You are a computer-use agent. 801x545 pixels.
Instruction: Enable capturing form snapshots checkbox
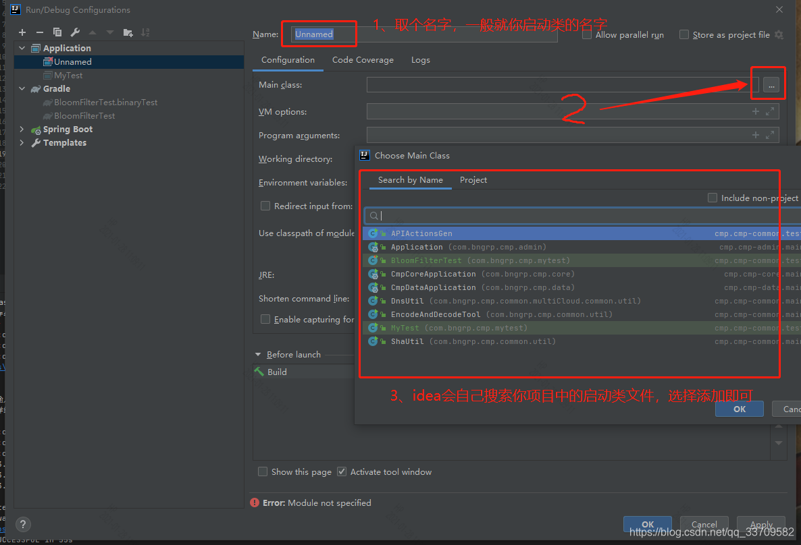[265, 319]
